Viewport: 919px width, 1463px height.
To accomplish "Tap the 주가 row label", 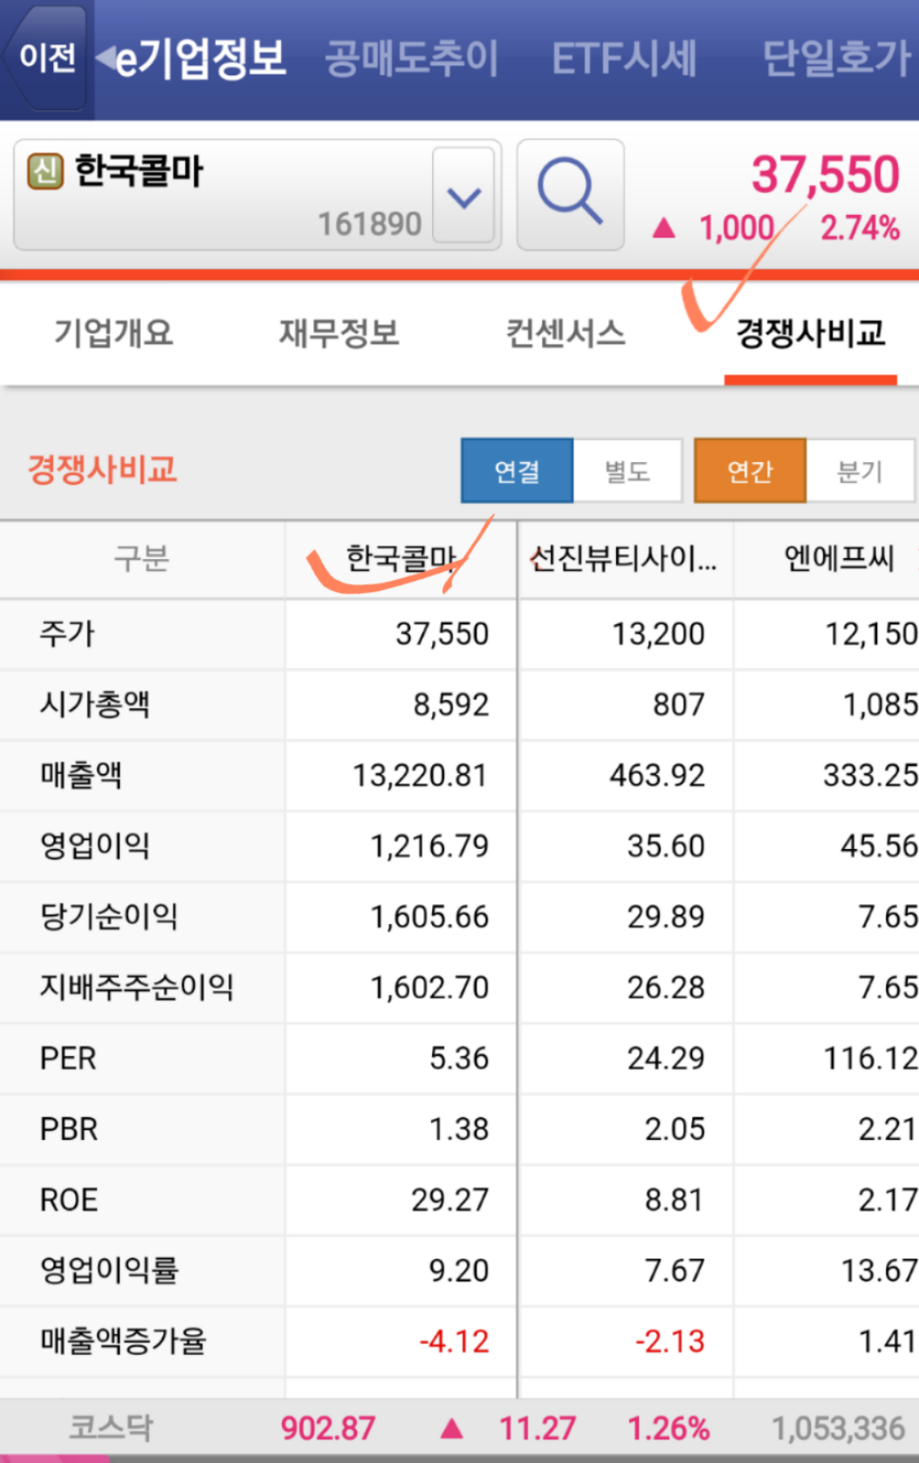I will tap(67, 633).
